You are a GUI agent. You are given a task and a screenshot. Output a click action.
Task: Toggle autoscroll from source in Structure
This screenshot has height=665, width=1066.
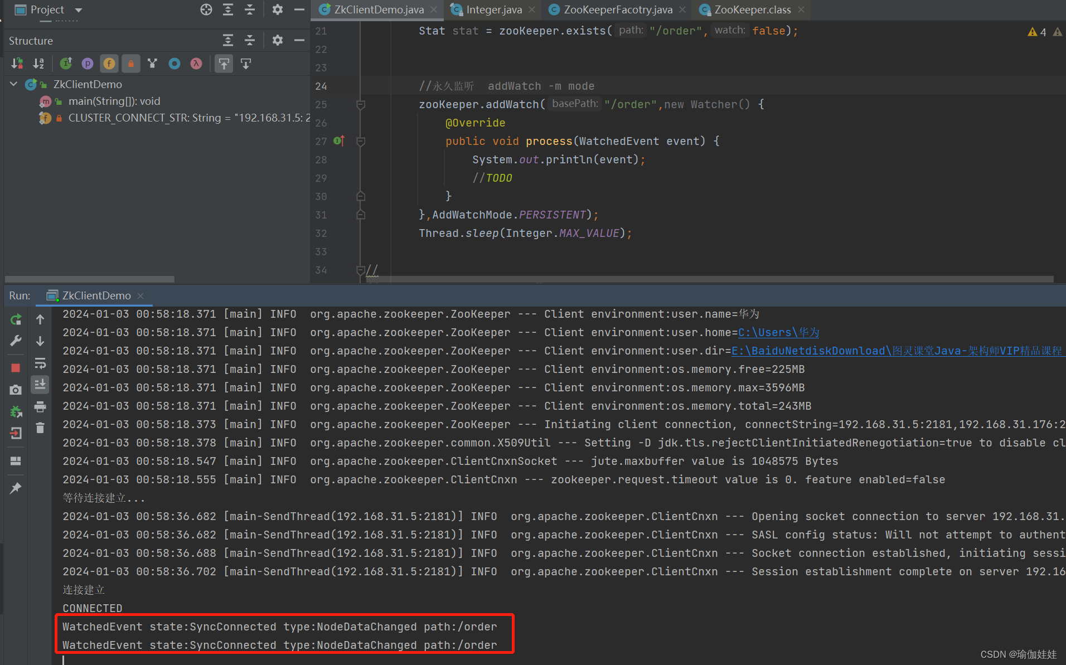(x=245, y=64)
